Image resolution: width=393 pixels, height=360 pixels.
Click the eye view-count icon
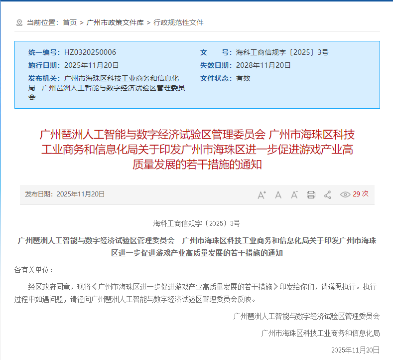pos(345,194)
